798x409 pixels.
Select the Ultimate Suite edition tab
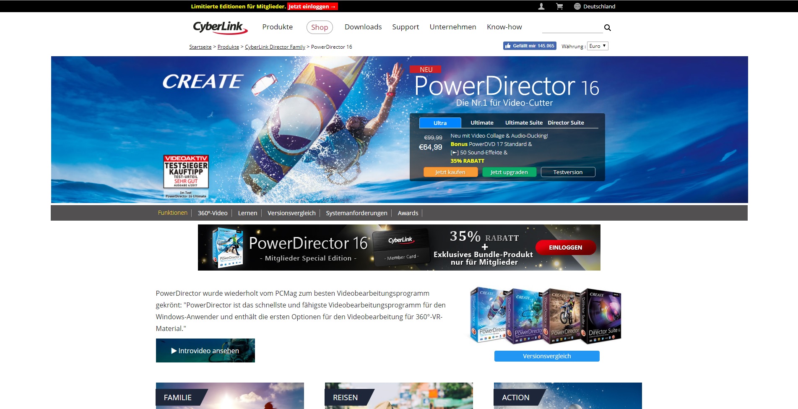(524, 122)
